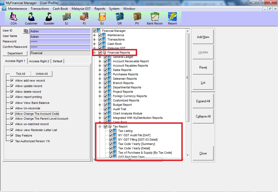The height and width of the screenshot is (192, 278).
Task: Expand the Sales Reports tree node
Action: 100,70
